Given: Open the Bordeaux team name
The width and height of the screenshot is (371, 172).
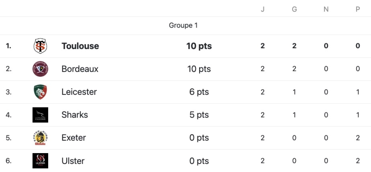Looking at the screenshot, I should coord(80,69).
